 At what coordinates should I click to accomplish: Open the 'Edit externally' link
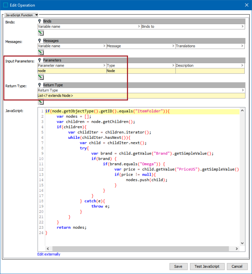click(49, 254)
